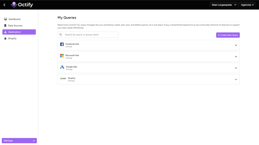The image size is (259, 145).
Task: Open the Agencies dropdown
Action: pos(247,5)
